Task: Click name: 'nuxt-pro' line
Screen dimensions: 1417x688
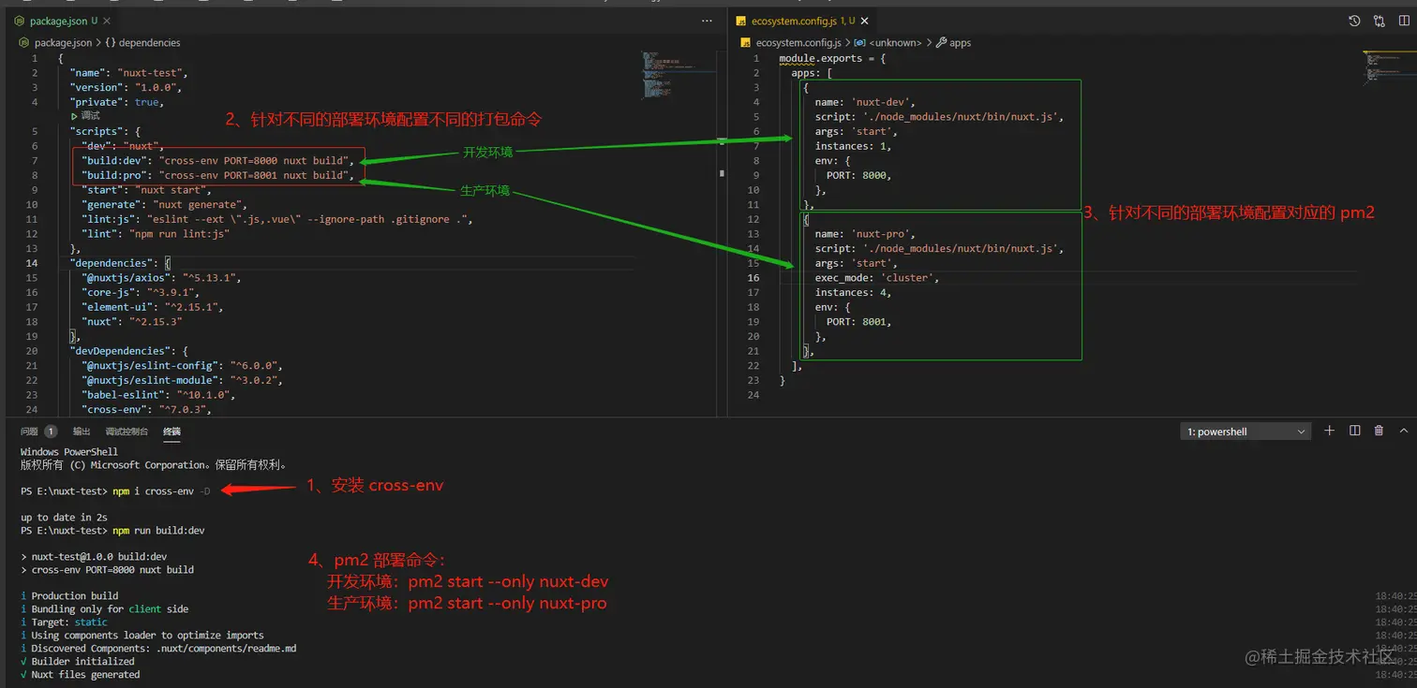Action: click(865, 234)
